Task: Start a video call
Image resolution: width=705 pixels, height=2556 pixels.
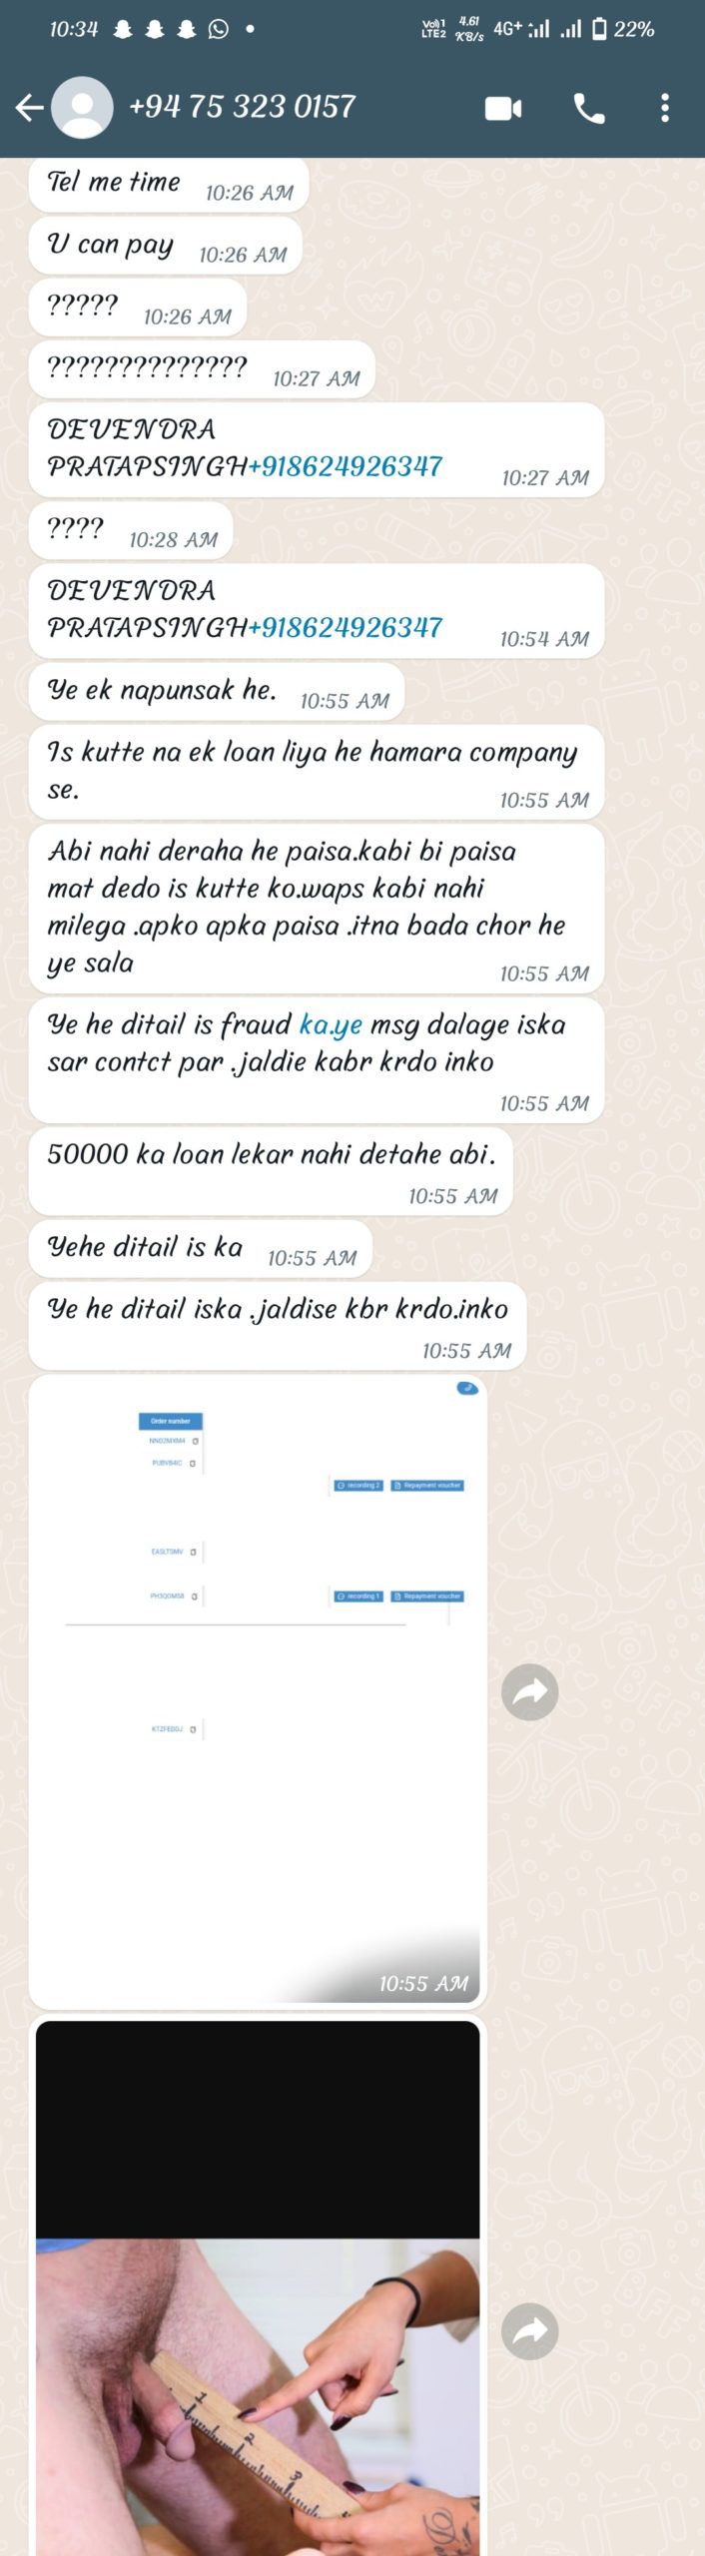Action: (x=503, y=108)
